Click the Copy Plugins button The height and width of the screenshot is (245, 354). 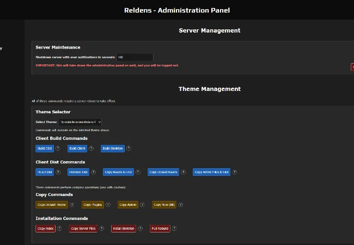[x=93, y=205]
